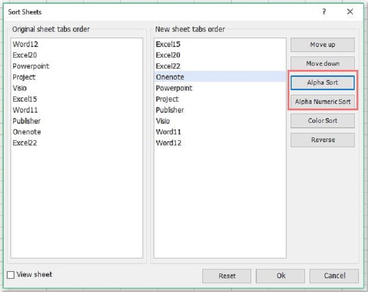The image size is (368, 292).
Task: Click the help question mark icon
Action: tap(324, 12)
